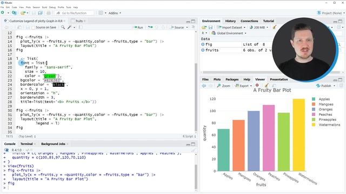The width and height of the screenshot is (346, 194).
Task: Toggle the Source on Save checkbox
Action: coord(34,27)
